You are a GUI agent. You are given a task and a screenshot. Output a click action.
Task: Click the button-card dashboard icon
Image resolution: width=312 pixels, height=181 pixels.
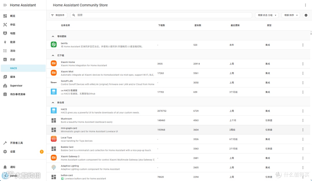tap(53, 177)
